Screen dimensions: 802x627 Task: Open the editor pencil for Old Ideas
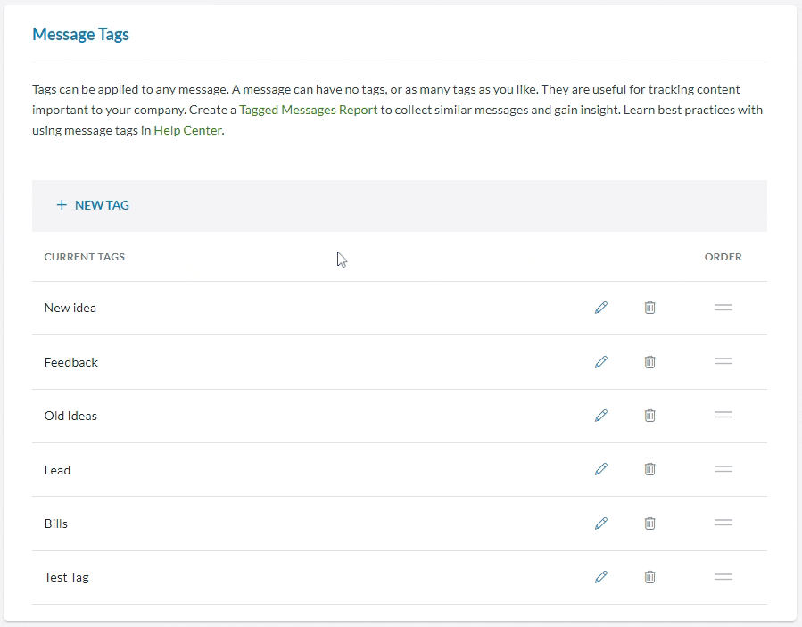coord(601,416)
